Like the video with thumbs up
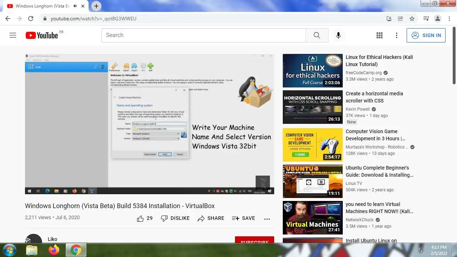 pyautogui.click(x=145, y=218)
